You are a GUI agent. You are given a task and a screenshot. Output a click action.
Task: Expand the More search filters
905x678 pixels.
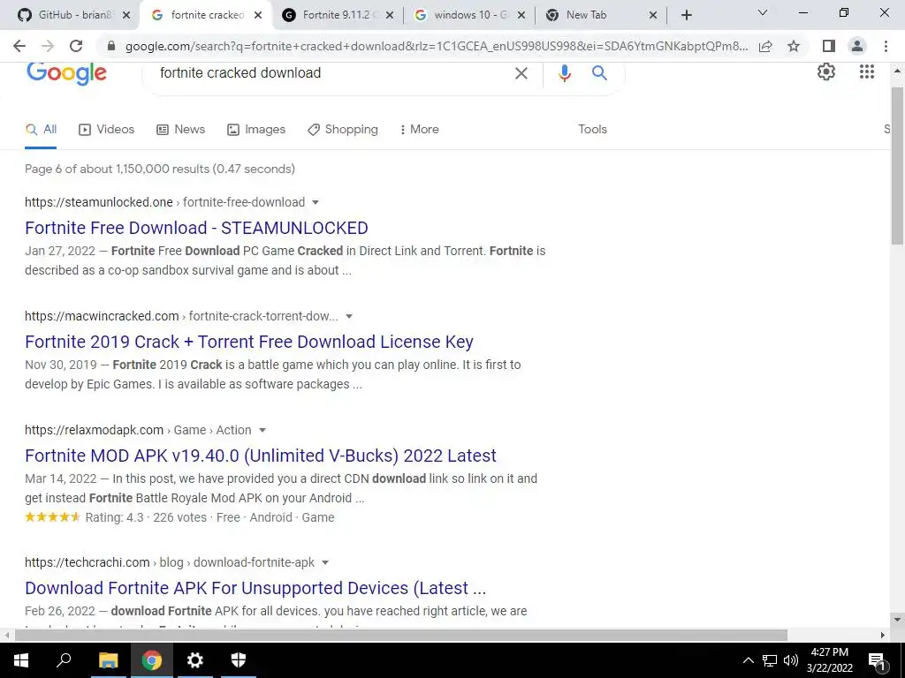tap(420, 130)
